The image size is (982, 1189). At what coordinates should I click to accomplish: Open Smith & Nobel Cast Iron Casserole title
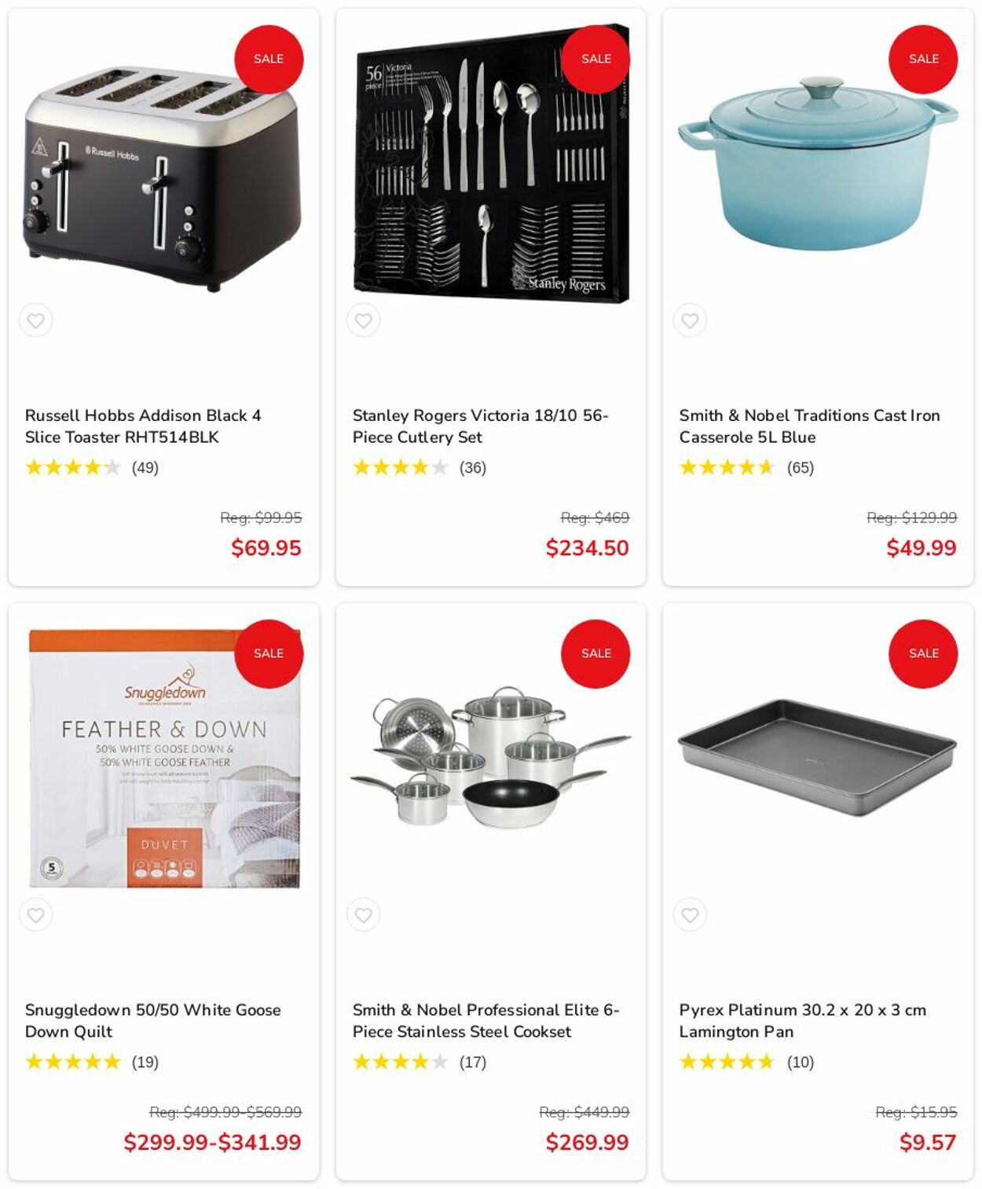point(809,426)
